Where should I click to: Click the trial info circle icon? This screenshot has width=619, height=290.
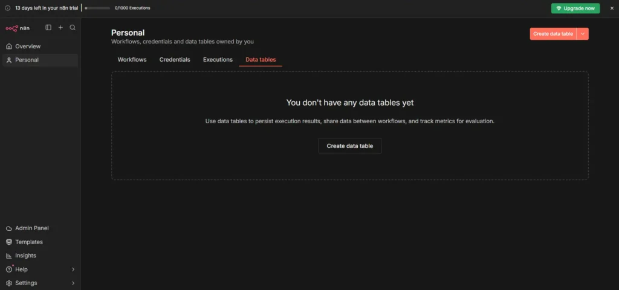(8, 8)
